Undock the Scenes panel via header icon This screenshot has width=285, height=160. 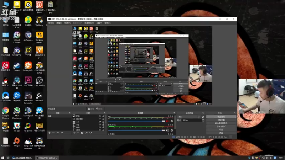[x=69, y=113]
